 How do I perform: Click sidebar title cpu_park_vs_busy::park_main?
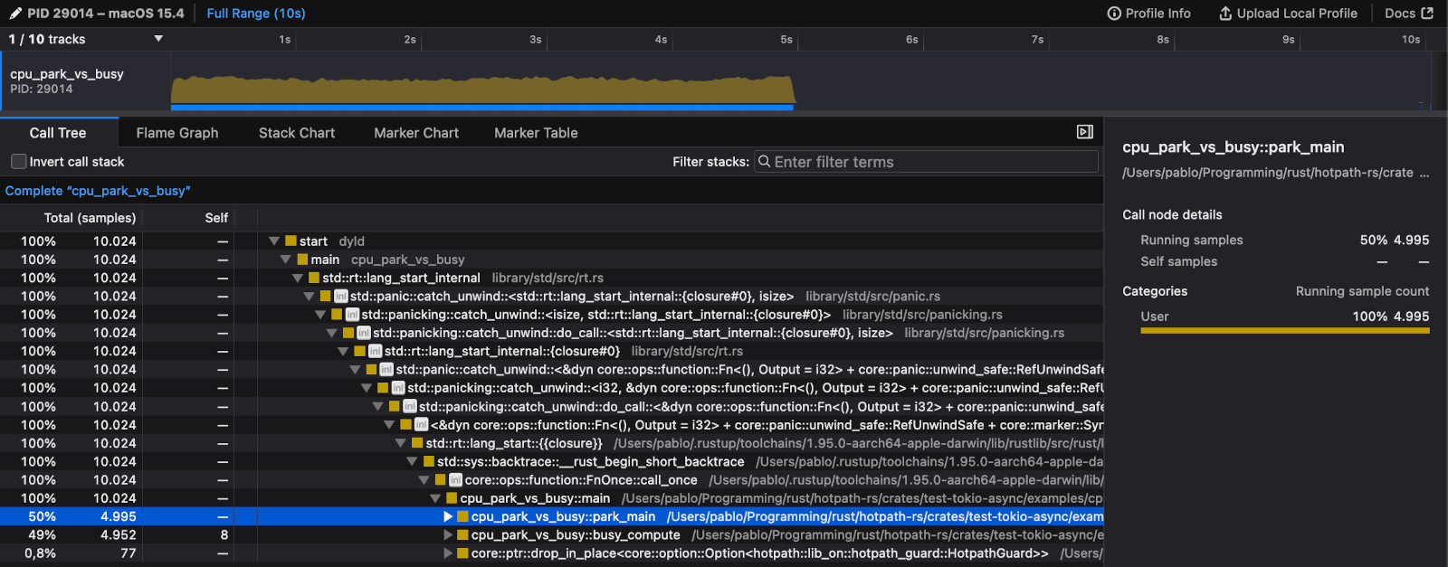tap(1234, 147)
